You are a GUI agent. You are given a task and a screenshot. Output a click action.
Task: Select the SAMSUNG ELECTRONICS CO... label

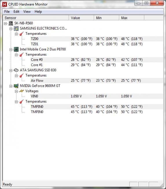coord(43,28)
